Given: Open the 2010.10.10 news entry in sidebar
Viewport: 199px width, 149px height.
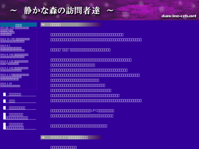Looking at the screenshot, I should click(x=15, y=40).
